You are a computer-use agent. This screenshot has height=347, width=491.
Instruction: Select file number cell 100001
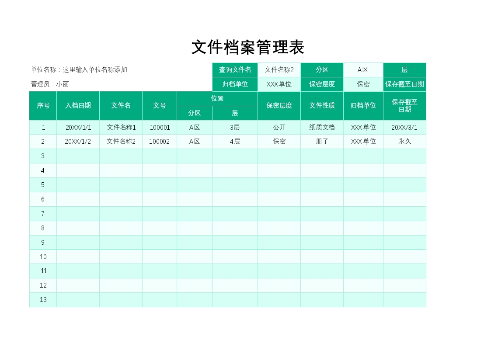tap(160, 127)
